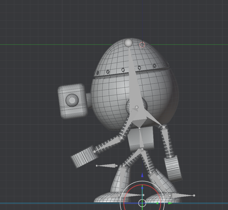Select the small bone joint sphere at the chest
228x210 pixels.
click(x=136, y=107)
